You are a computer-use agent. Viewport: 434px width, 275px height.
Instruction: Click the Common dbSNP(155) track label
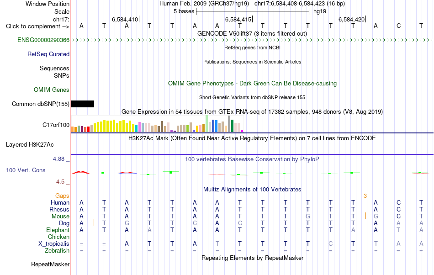pyautogui.click(x=41, y=104)
